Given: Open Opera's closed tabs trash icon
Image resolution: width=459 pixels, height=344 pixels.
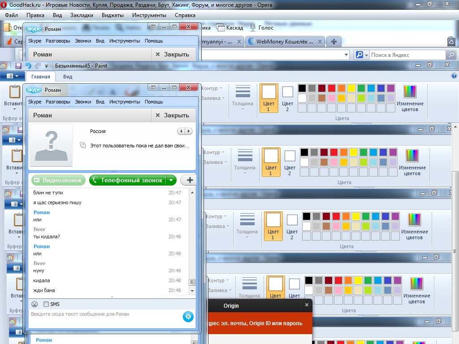Looking at the screenshot, I should [451, 42].
